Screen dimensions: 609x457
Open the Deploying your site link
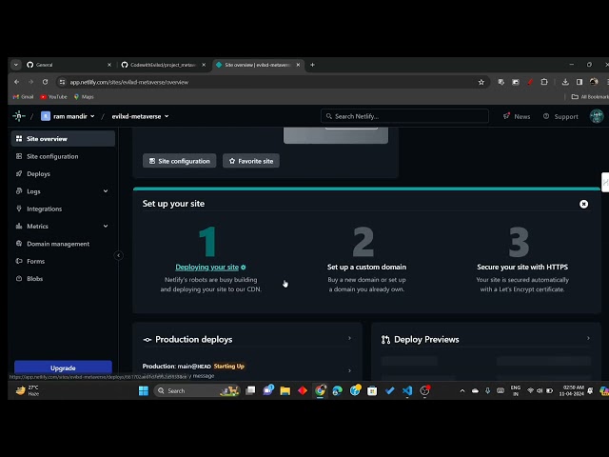[207, 267]
